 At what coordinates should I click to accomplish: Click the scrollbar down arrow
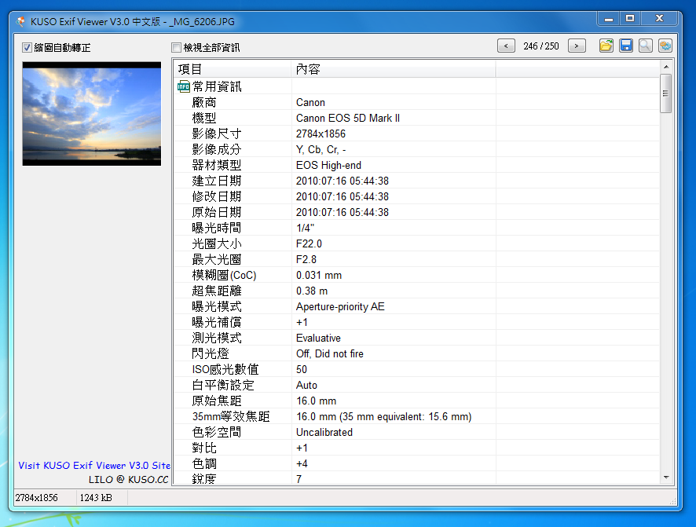tap(666, 478)
